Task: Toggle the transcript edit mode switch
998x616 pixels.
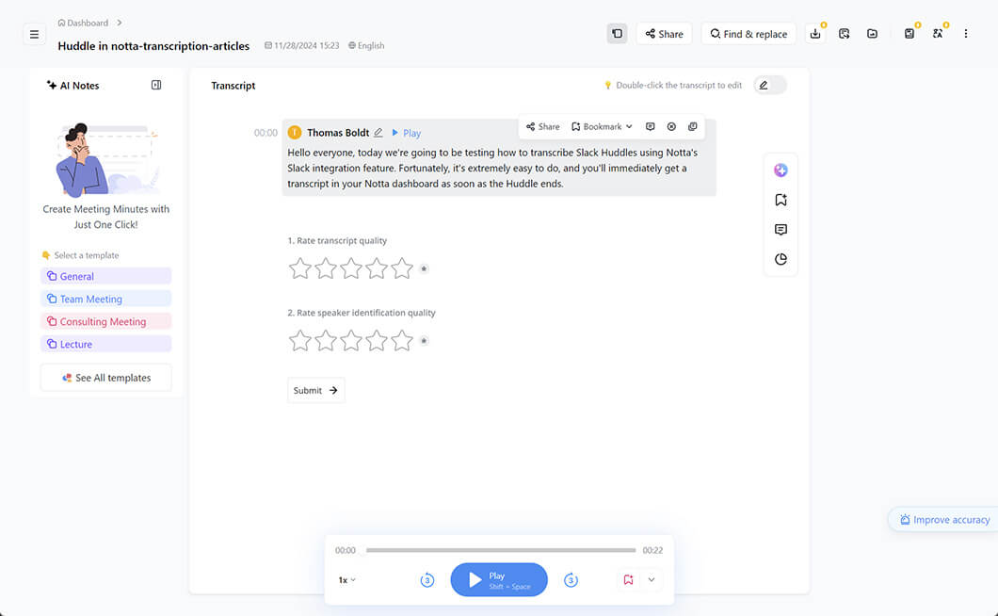Action: click(770, 86)
